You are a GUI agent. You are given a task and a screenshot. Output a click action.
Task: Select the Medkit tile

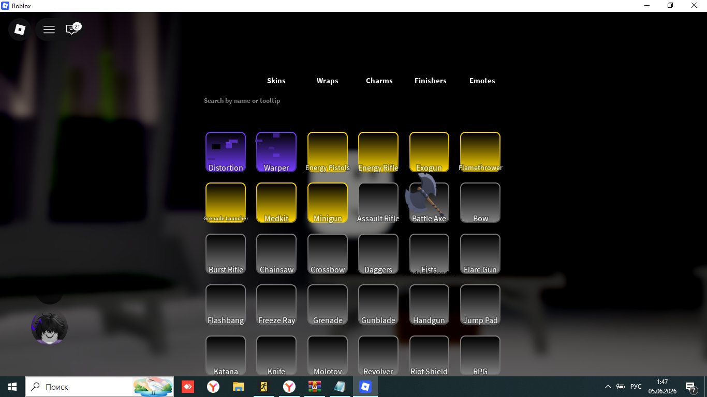pos(276,203)
